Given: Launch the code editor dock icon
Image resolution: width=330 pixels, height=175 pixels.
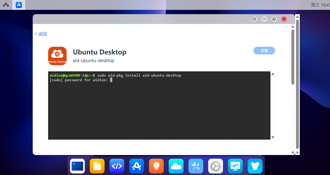Looking at the screenshot, I should pyautogui.click(x=117, y=166).
